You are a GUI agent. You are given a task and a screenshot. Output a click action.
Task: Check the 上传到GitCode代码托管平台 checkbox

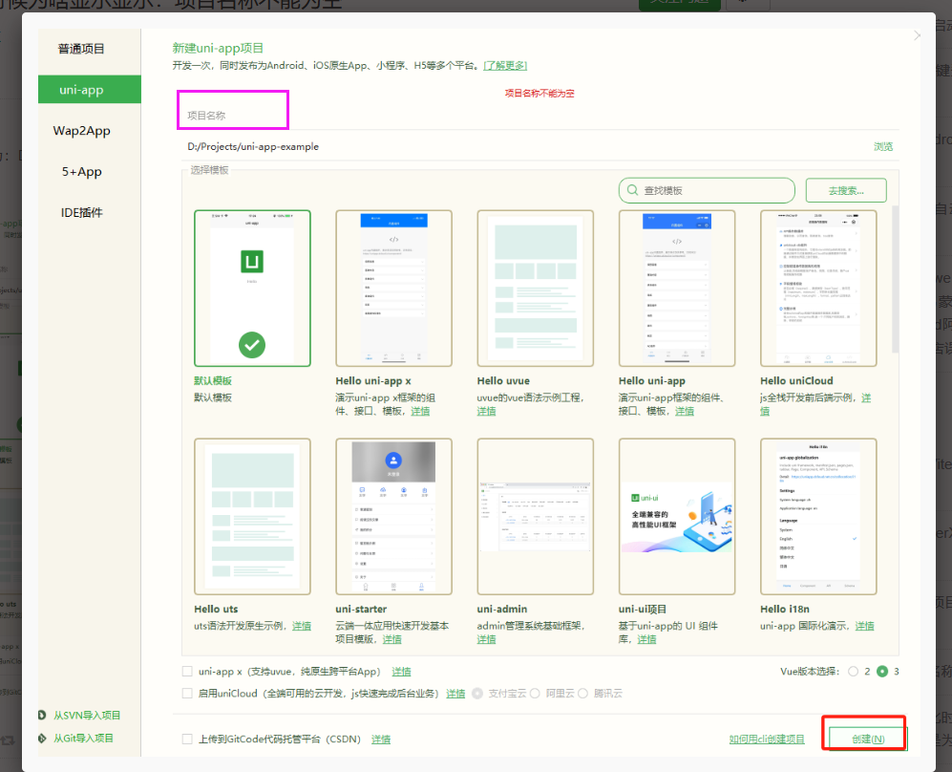click(187, 740)
